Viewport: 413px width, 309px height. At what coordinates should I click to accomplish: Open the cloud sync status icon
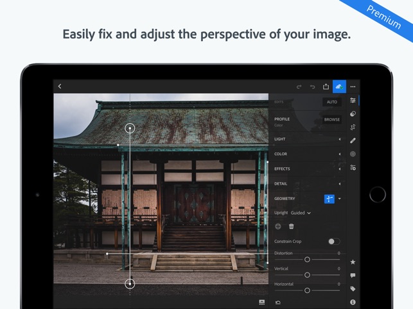coord(339,87)
